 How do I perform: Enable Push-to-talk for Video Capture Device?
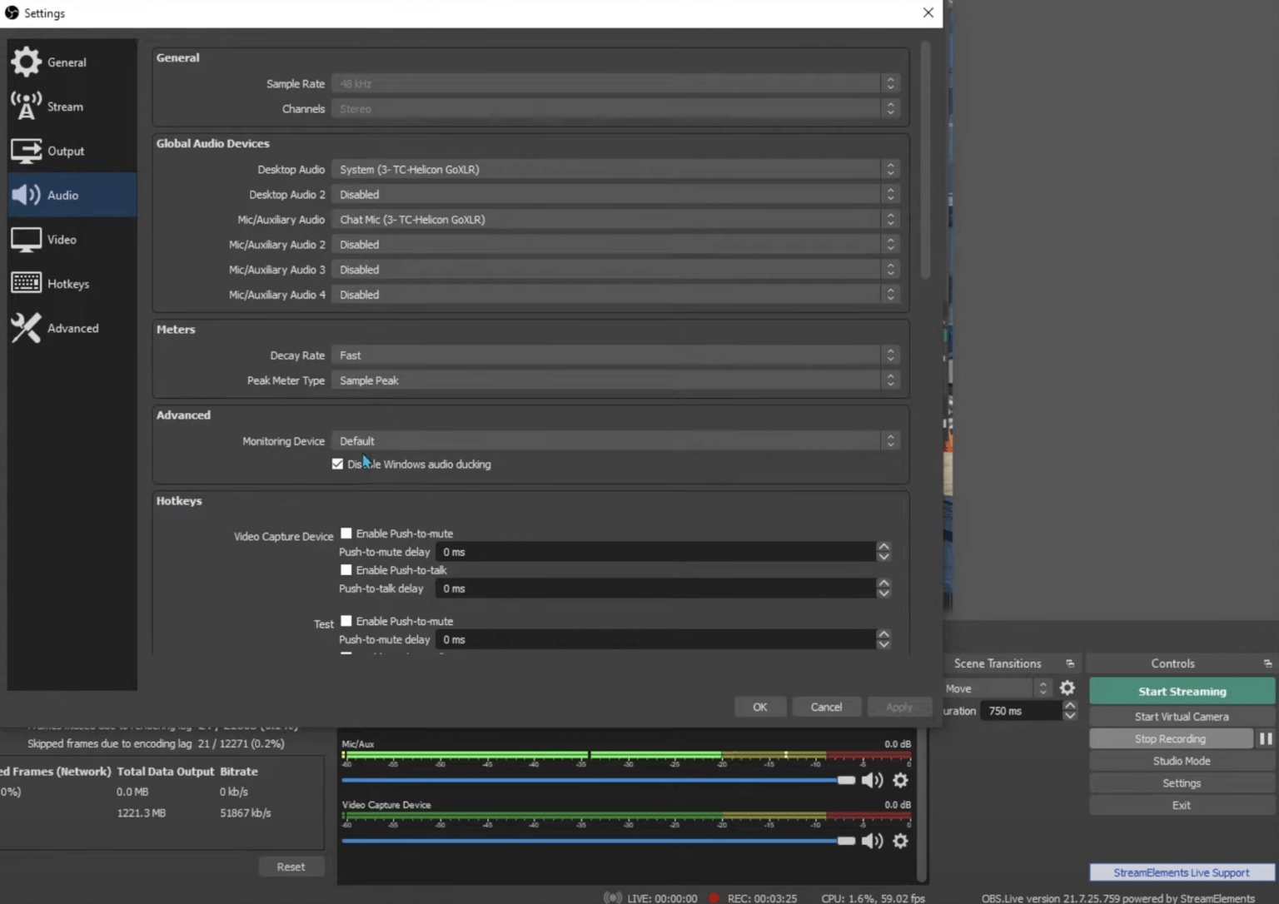point(346,569)
